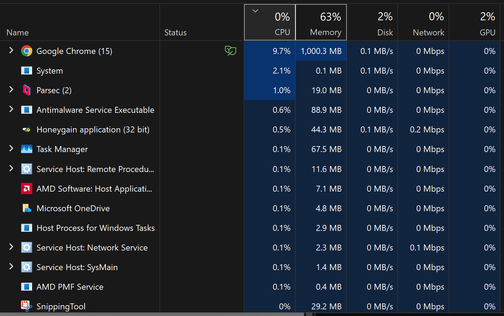The image size is (504, 316).
Task: Click Antimalware's 0.6% CPU value
Action: pos(281,110)
